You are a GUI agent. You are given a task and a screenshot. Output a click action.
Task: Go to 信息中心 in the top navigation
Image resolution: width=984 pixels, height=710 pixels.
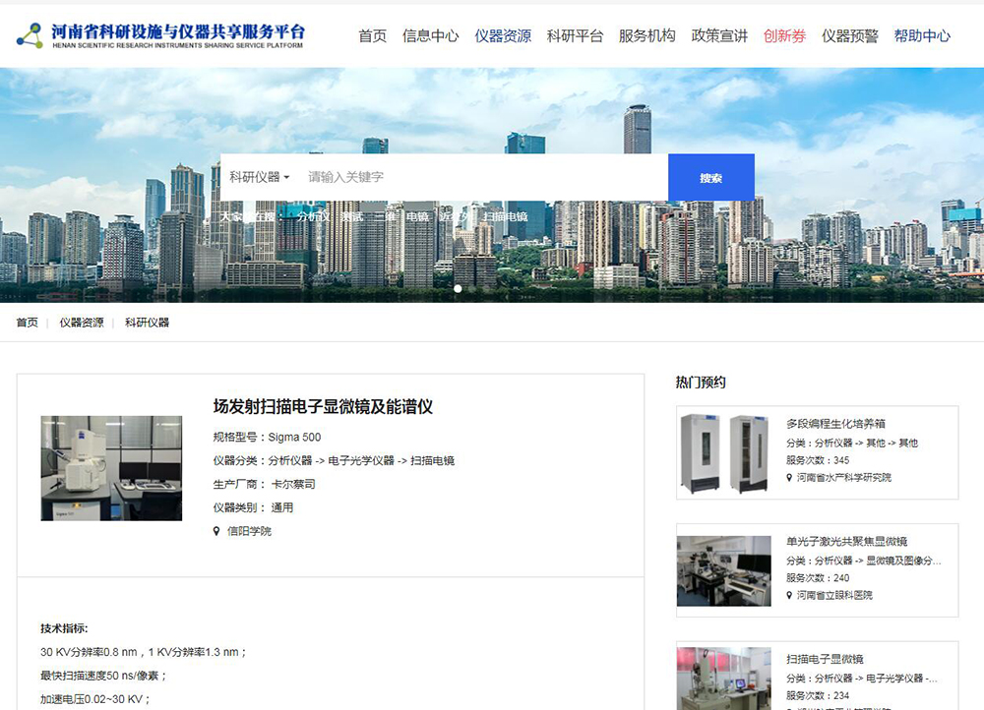[x=430, y=36]
